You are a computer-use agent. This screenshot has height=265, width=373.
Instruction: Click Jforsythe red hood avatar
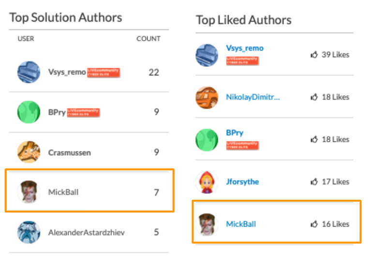point(207,182)
